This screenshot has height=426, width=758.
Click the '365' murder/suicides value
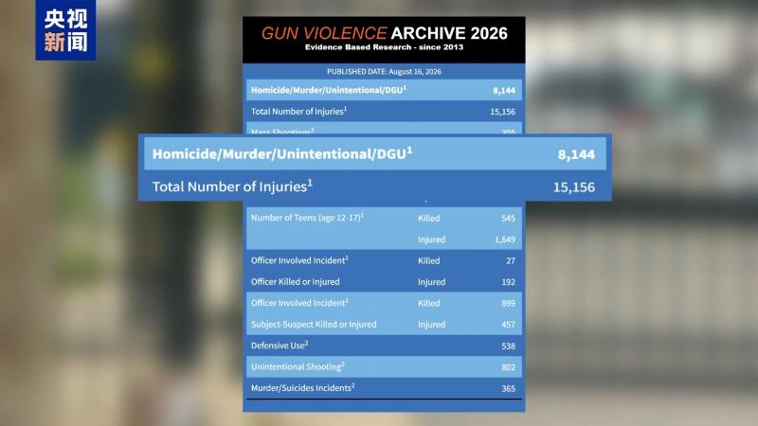(508, 388)
